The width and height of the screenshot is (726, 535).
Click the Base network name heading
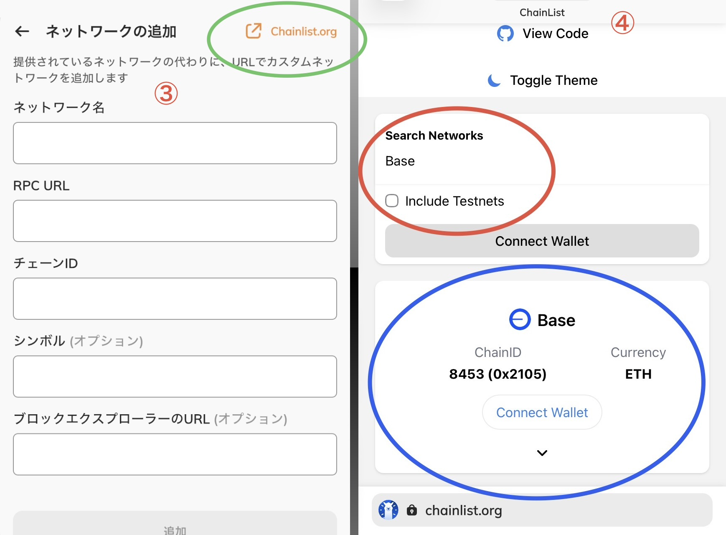556,320
